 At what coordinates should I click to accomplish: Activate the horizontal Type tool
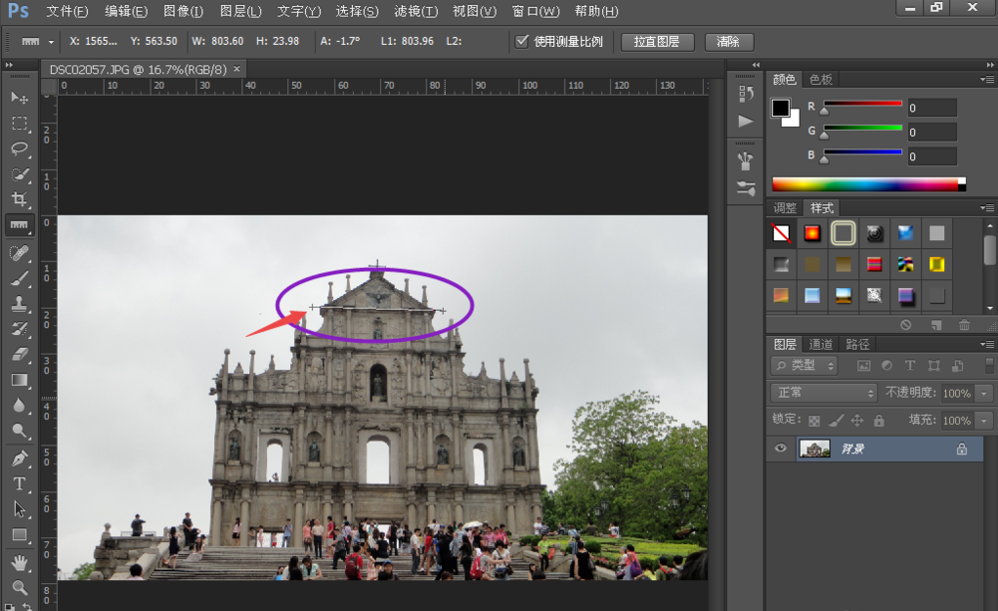click(19, 483)
